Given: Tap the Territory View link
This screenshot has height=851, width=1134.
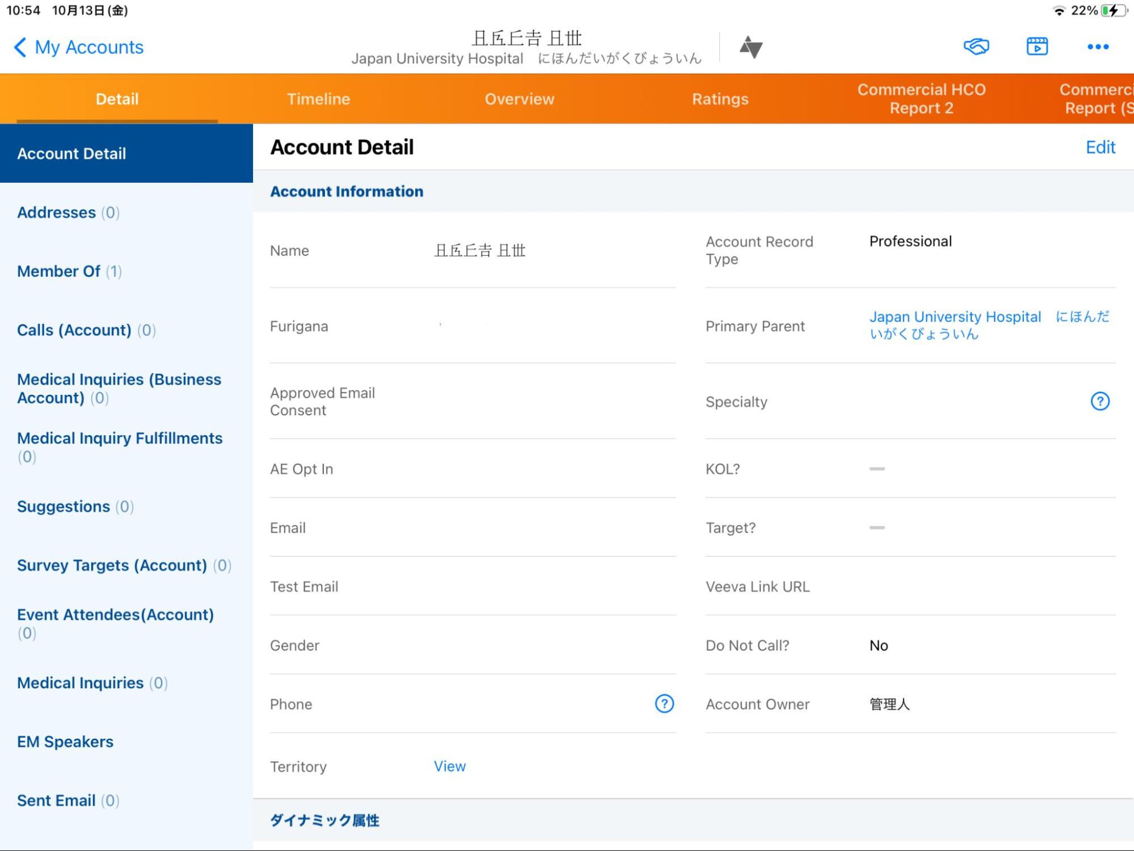Looking at the screenshot, I should (449, 766).
